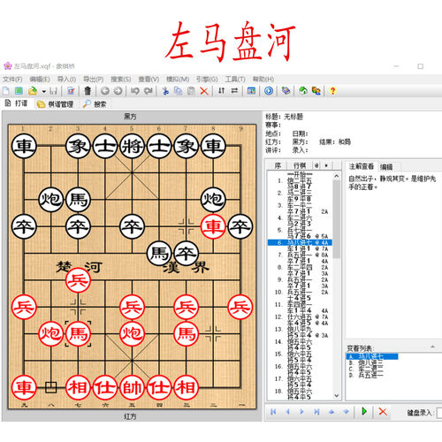
Task: Click the selected red 馬 with brackets
Action: pyautogui.click(x=78, y=334)
